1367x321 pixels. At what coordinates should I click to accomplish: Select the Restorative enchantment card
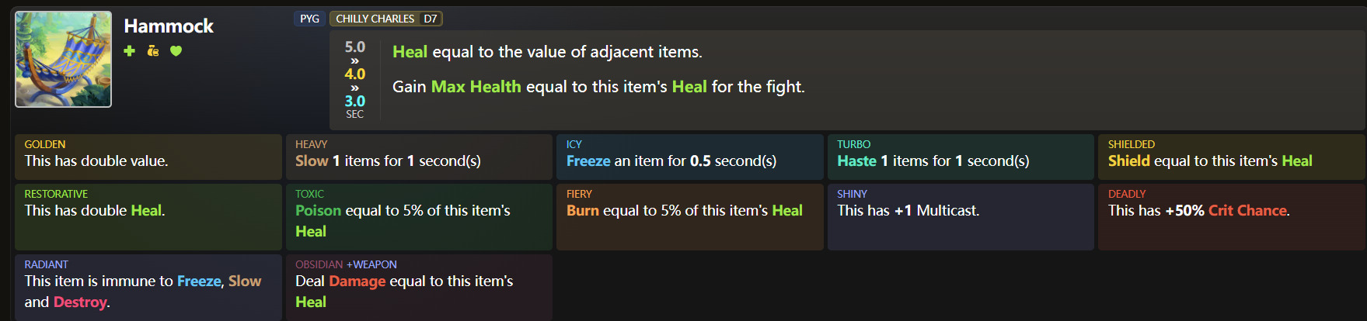coord(148,216)
